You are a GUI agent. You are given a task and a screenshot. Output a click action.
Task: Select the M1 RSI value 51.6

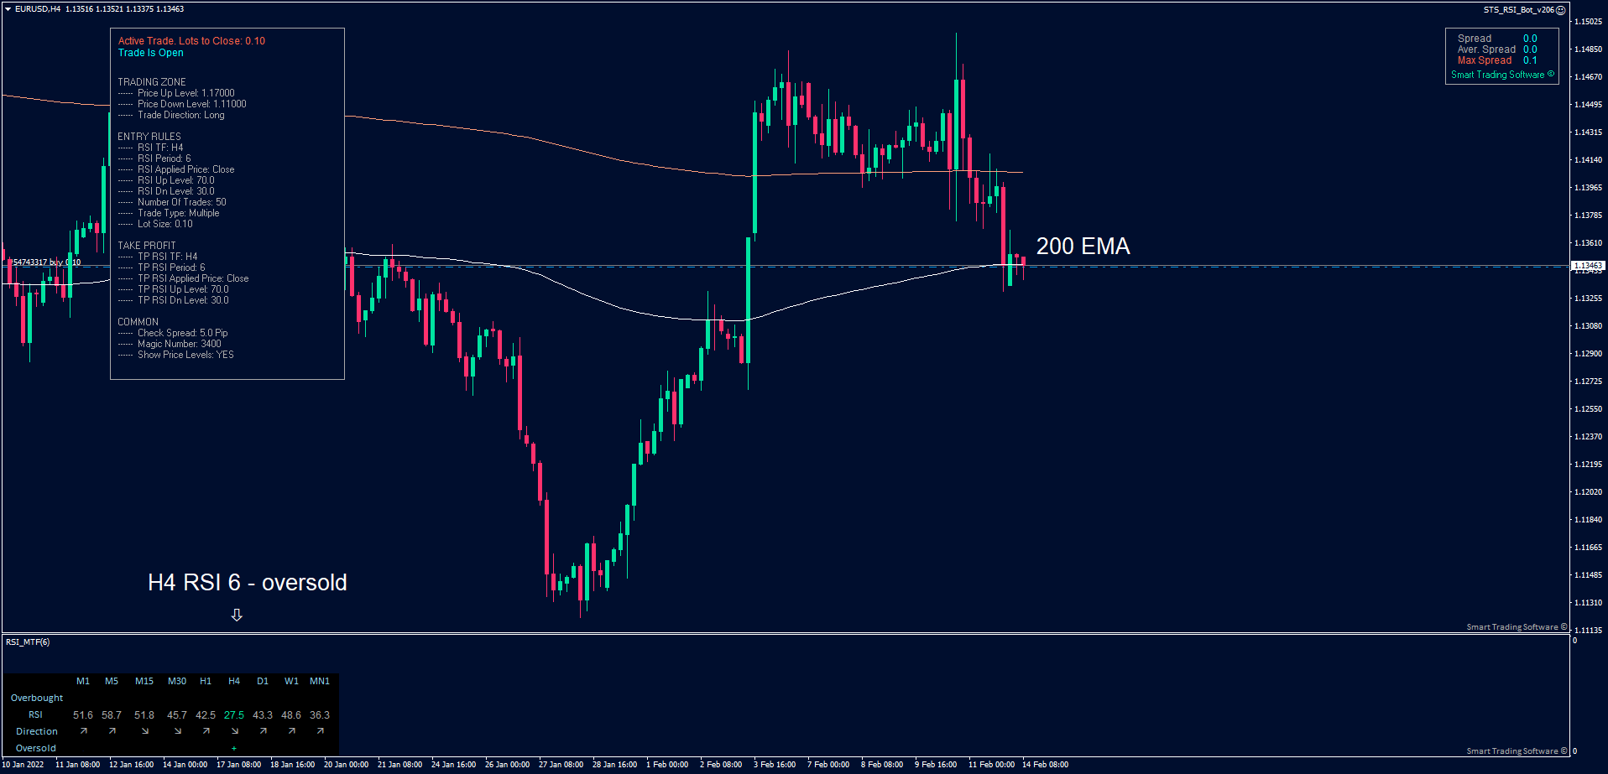tap(83, 715)
